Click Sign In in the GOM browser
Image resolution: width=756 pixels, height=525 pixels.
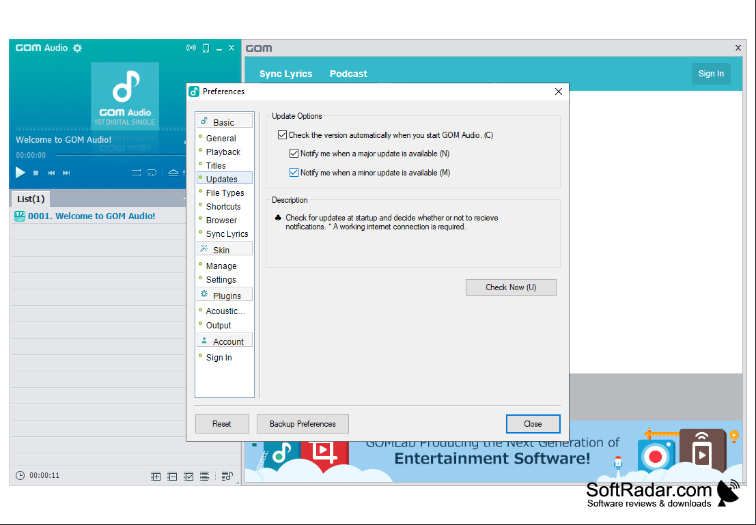click(711, 74)
